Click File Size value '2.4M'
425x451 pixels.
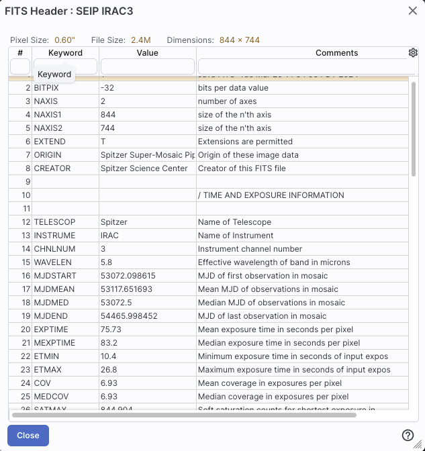tap(141, 40)
